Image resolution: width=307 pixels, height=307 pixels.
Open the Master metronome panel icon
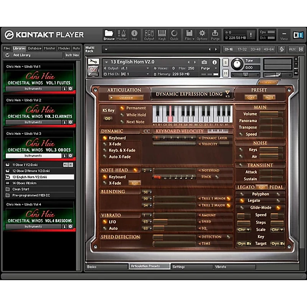pos(121,35)
